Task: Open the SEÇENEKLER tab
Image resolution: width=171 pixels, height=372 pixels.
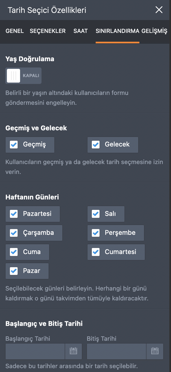Action: pos(48,31)
